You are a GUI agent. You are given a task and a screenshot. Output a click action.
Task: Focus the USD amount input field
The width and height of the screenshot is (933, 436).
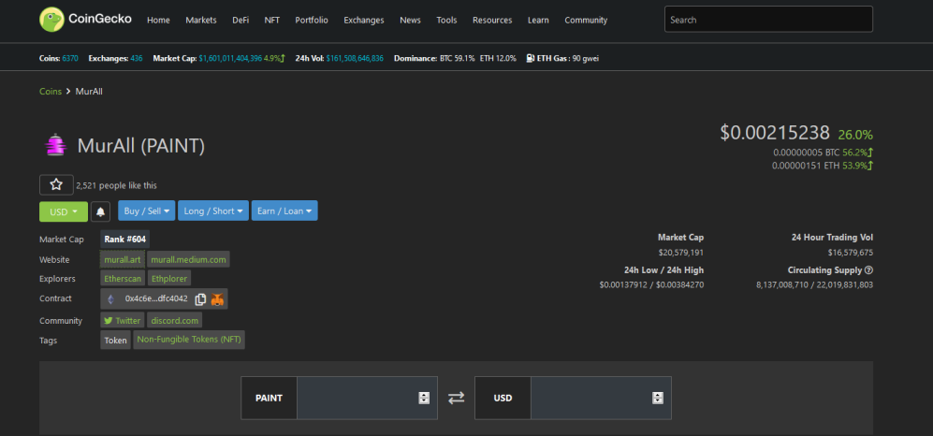[x=601, y=398]
